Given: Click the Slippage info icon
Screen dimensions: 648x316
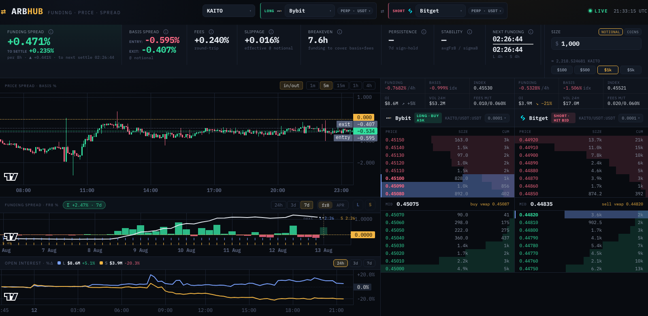Looking at the screenshot, I should coord(271,32).
